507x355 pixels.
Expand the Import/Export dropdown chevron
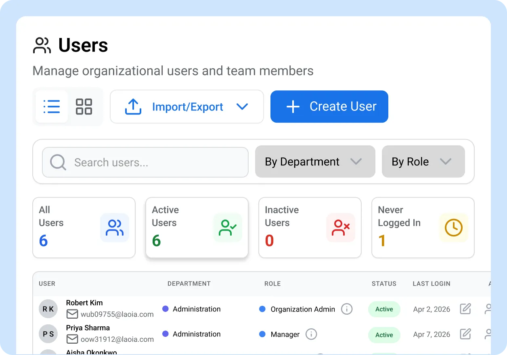(243, 106)
